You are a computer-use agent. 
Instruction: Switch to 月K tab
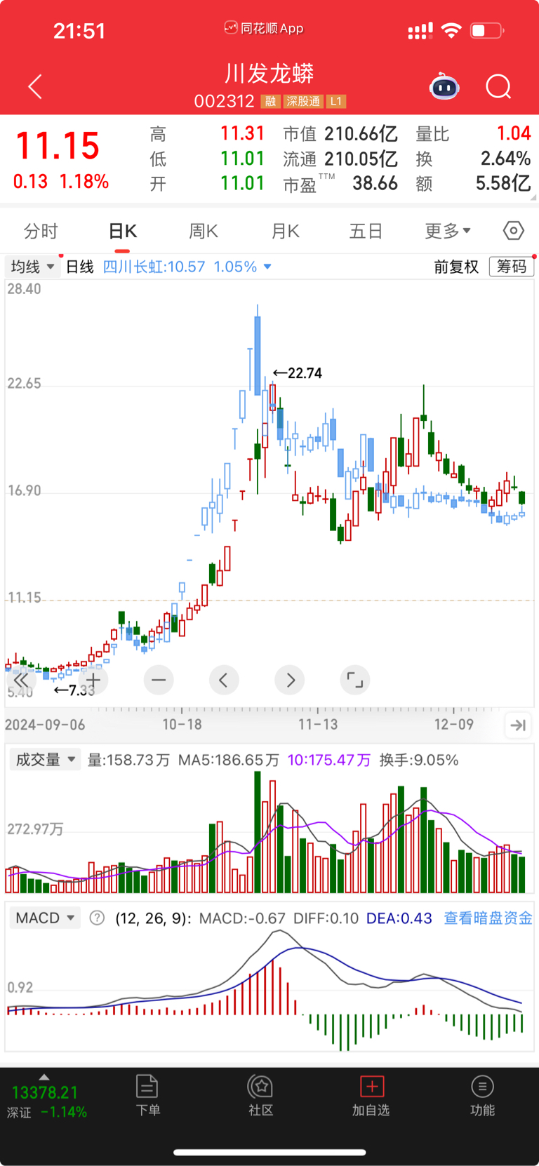point(286,231)
